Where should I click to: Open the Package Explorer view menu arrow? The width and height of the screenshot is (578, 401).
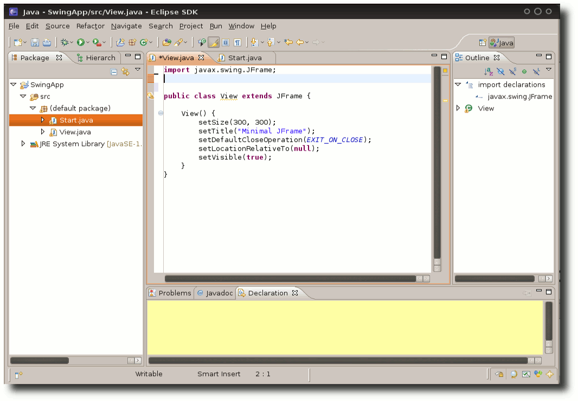click(138, 69)
